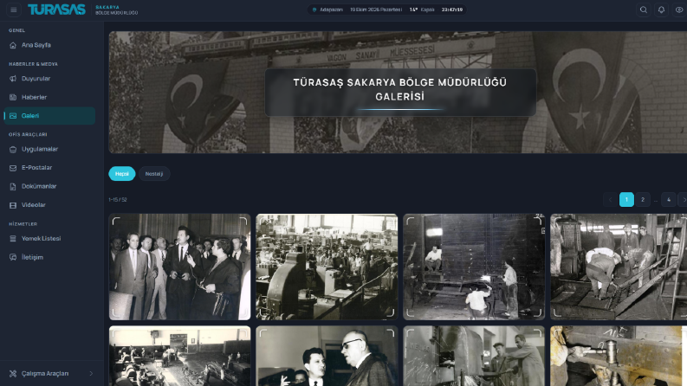Open Ana Sayfa page
Screen dimensions: 687x386
coord(49,45)
